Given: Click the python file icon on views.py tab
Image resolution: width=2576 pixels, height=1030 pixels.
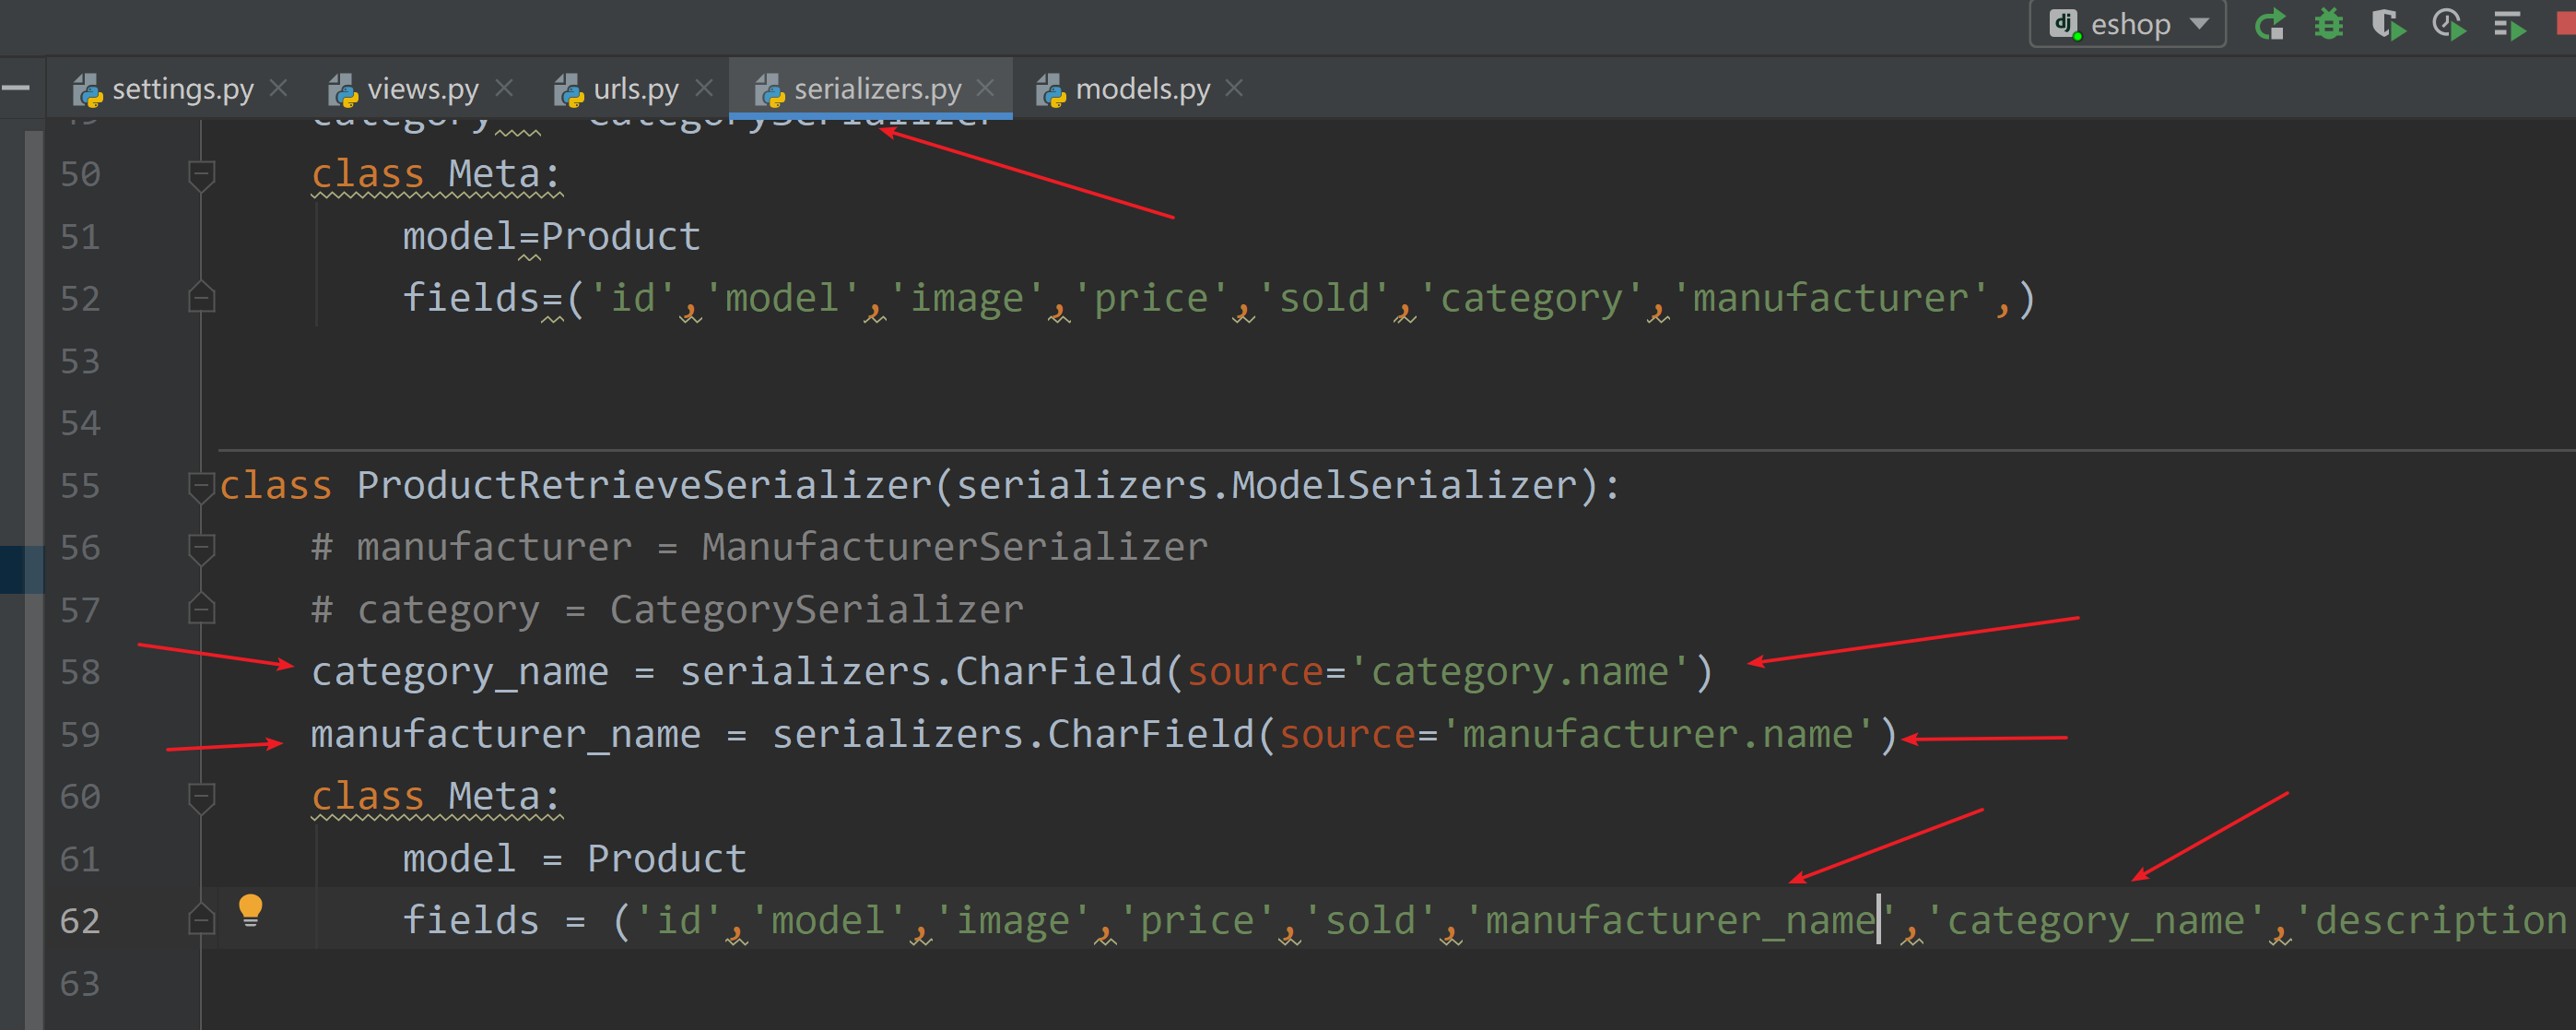Looking at the screenshot, I should pyautogui.click(x=343, y=90).
